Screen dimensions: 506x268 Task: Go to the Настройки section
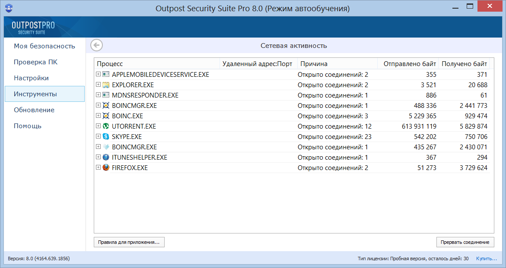click(31, 78)
